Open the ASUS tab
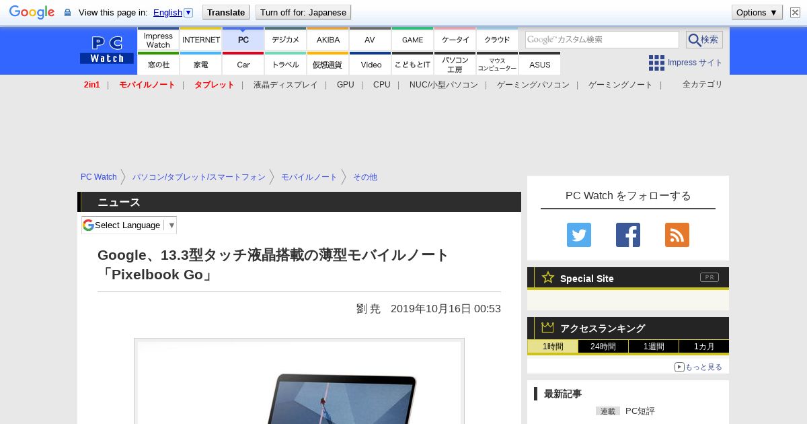This screenshot has height=424, width=807. (539, 64)
